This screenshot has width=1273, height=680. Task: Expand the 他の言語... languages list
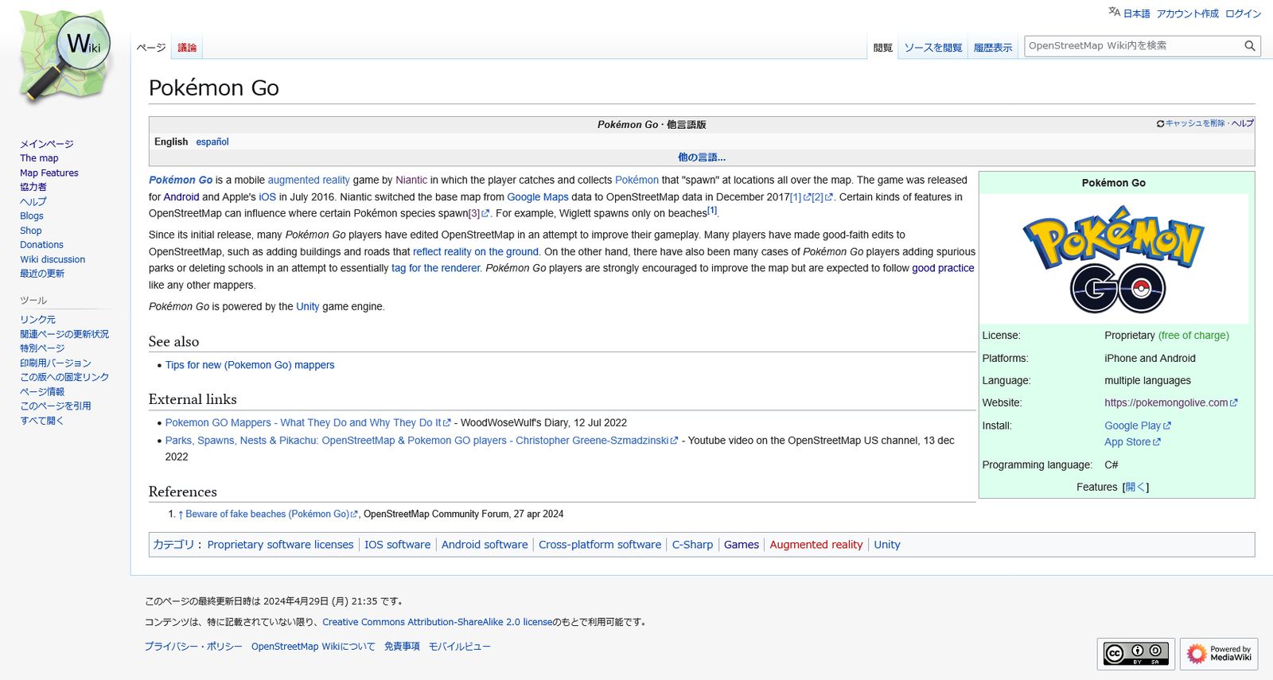[x=701, y=157]
